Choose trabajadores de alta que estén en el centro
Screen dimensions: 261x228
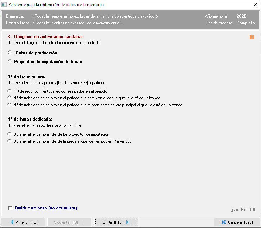(x=10, y=98)
